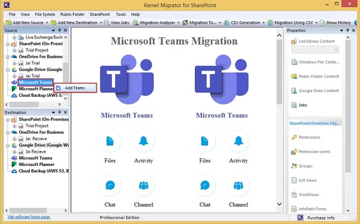This screenshot has width=360, height=224.
Task: Open the File menu
Action: click(x=12, y=14)
